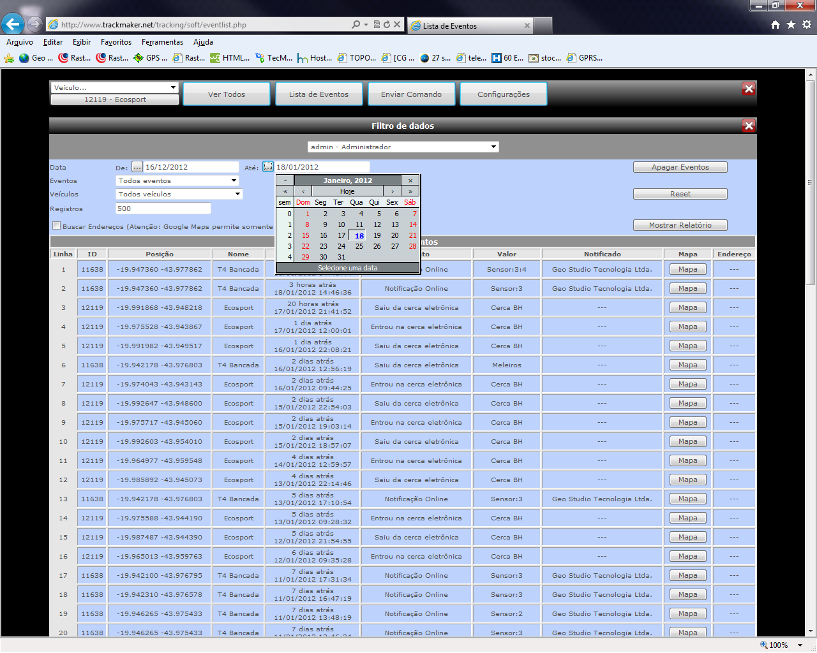Click the browser Forward arrow button
817x653 pixels.
coord(35,24)
